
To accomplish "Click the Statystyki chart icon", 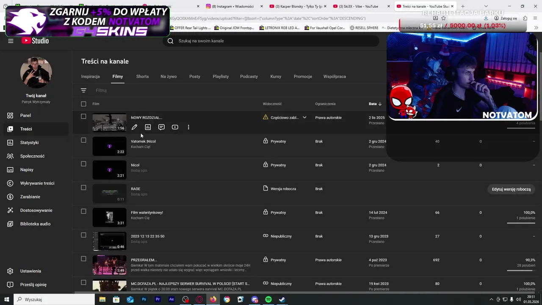I will click(x=11, y=142).
